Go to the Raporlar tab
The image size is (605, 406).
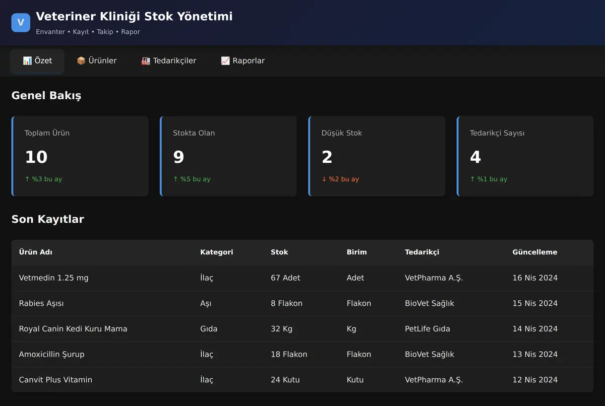point(243,61)
